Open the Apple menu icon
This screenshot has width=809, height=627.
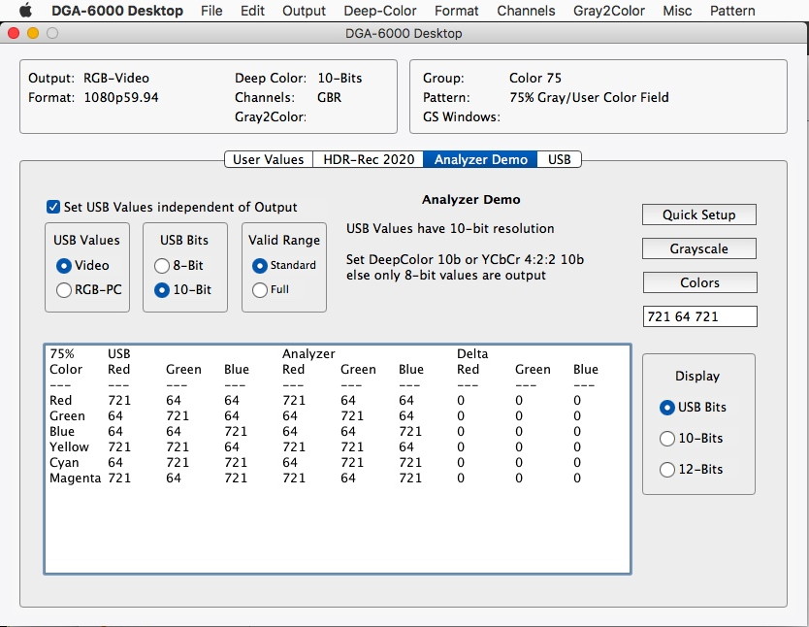25,11
